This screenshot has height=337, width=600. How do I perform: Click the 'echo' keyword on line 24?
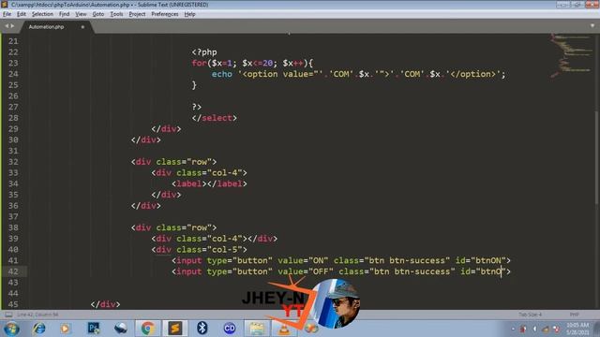[x=222, y=74]
